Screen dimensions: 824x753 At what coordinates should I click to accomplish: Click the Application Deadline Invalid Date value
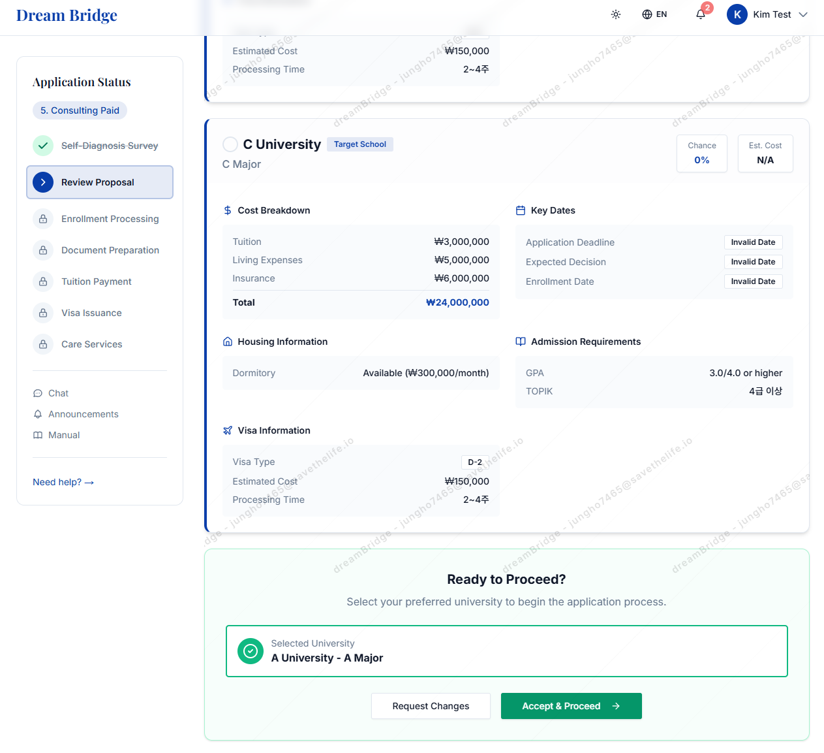coord(753,242)
